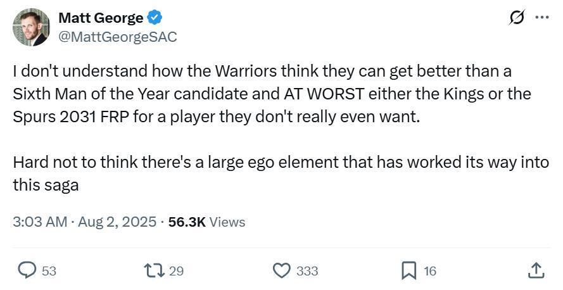Image resolution: width=563 pixels, height=290 pixels.
Task: Open the @MattGeorgeSAC handle link
Action: click(118, 37)
